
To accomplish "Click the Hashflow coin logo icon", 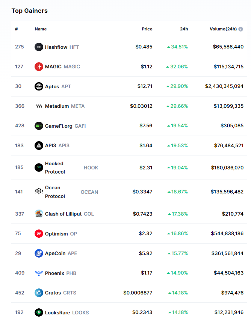I will click(39, 47).
